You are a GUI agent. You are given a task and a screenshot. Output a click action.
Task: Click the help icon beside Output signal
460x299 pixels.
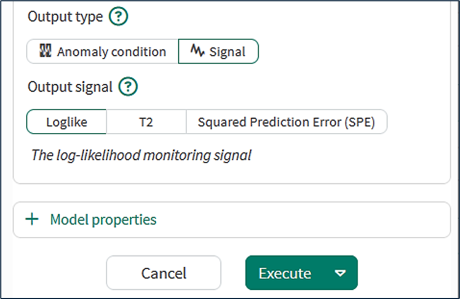coord(128,87)
